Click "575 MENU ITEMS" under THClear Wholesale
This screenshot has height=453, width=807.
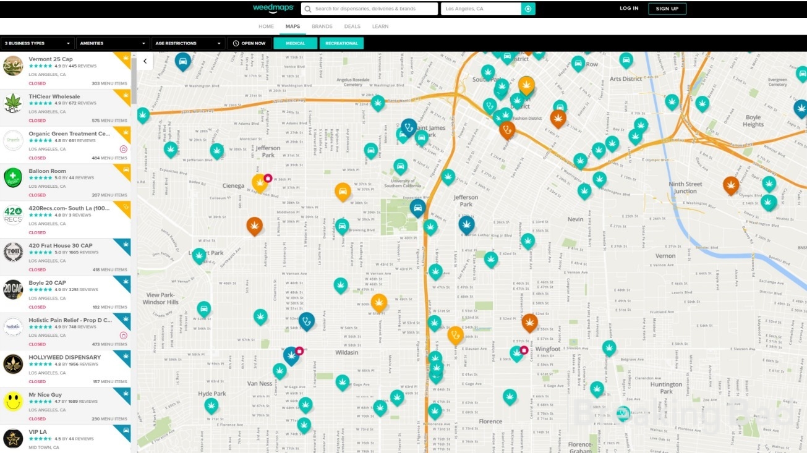tap(109, 121)
